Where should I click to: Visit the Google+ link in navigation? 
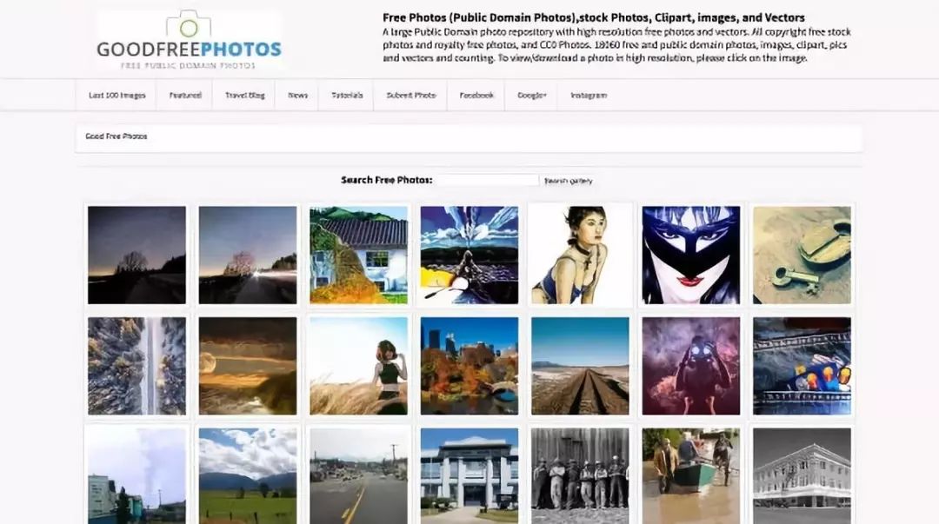point(532,96)
